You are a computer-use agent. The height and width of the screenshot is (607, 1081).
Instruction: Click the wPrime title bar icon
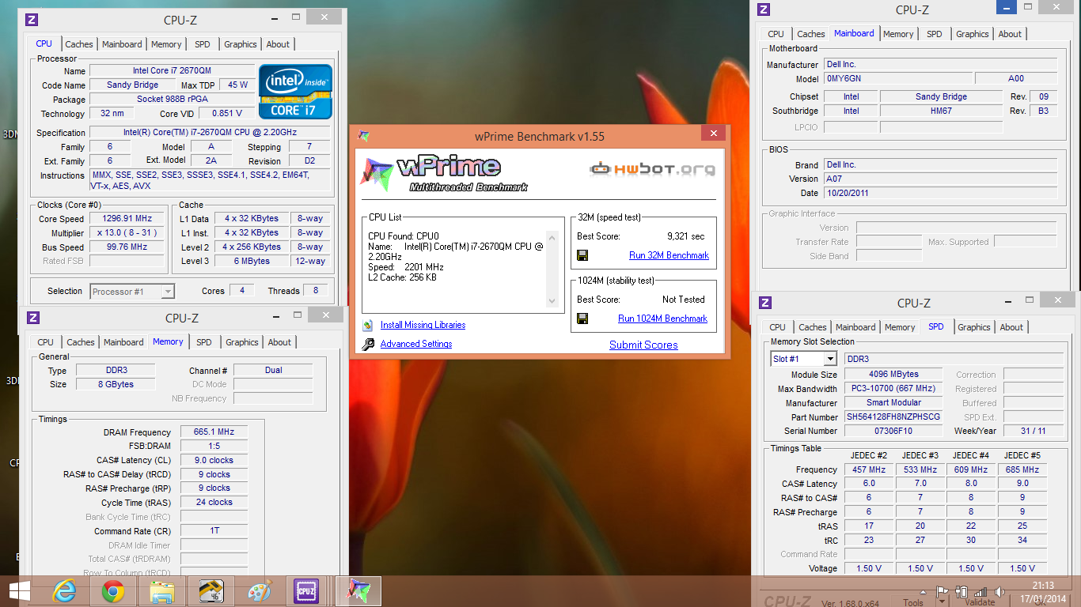coord(364,136)
